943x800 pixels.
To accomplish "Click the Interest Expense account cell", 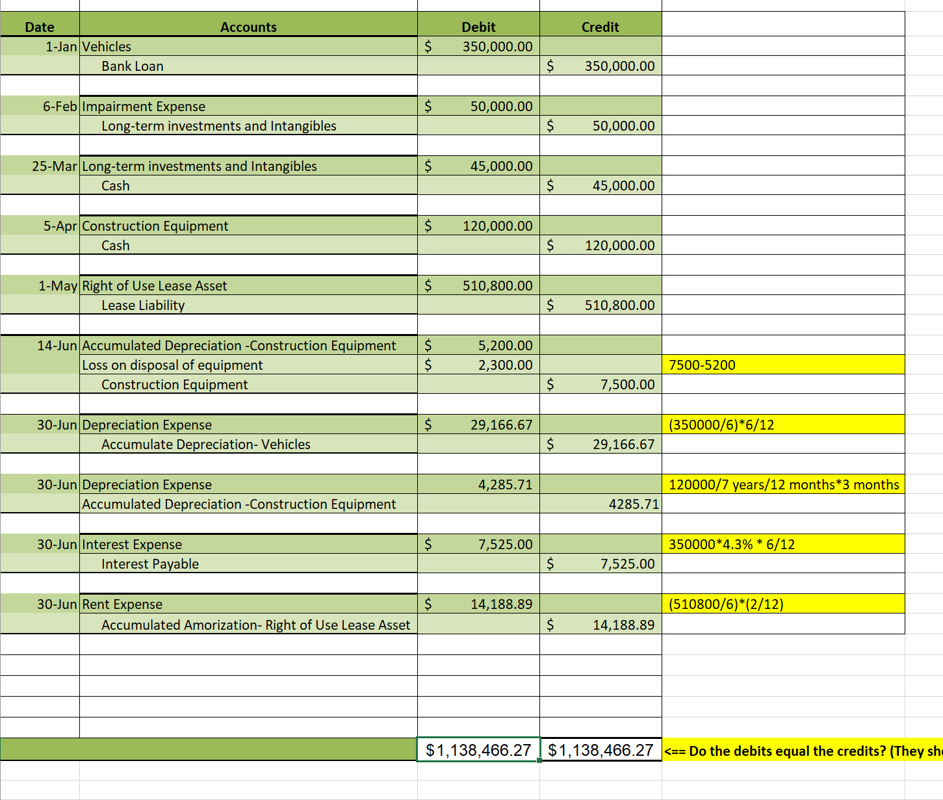I will point(248,544).
